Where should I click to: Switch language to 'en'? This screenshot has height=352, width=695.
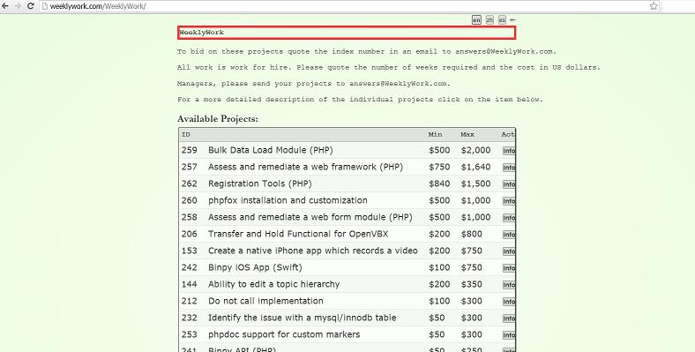pyautogui.click(x=476, y=20)
